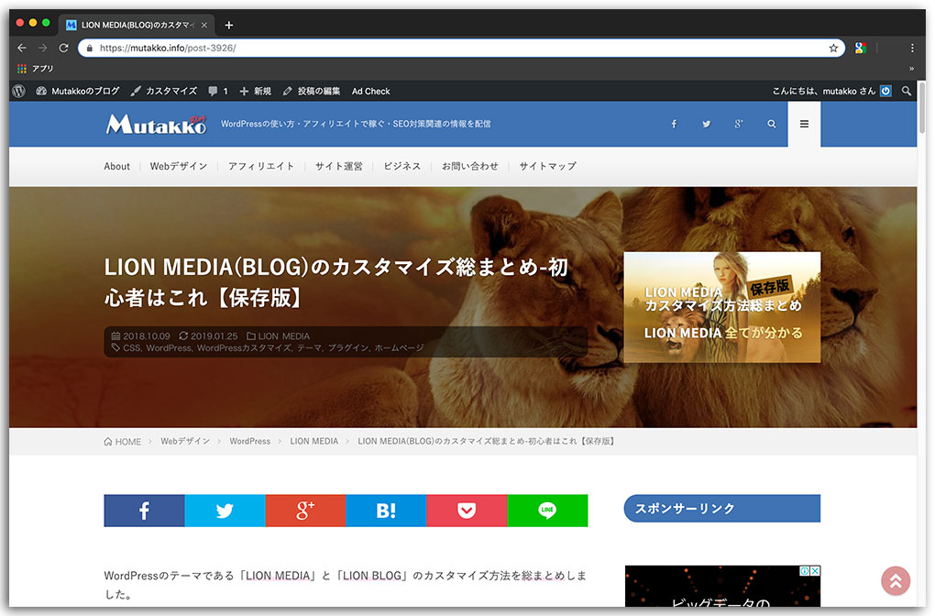This screenshot has height=616, width=935.
Task: Save the article to Pocket
Action: [467, 511]
